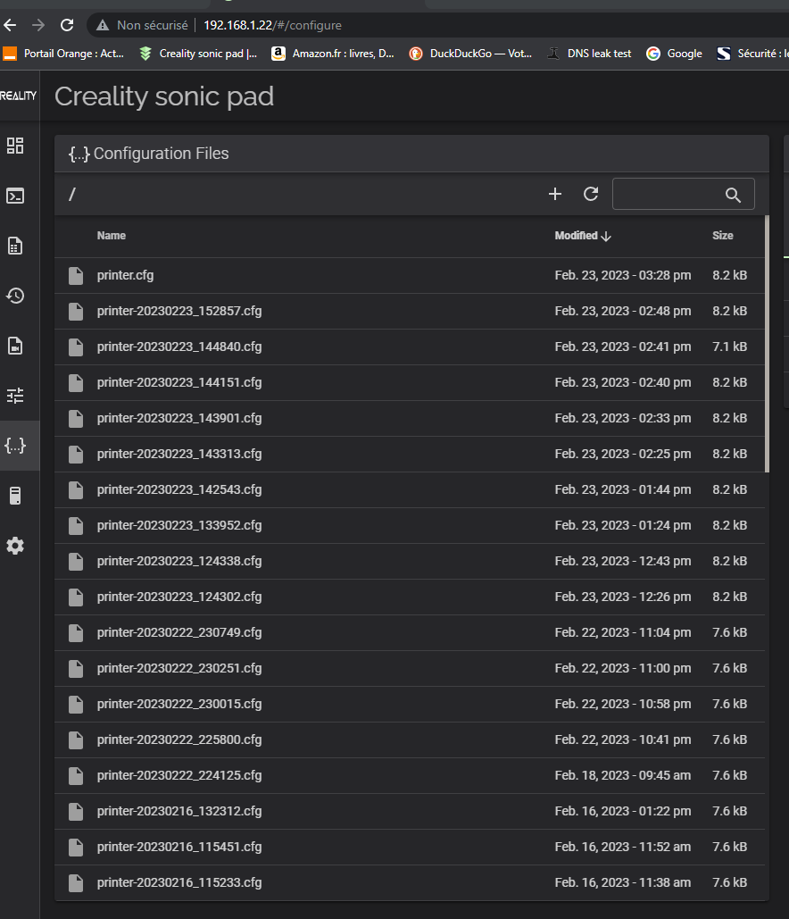Open printer-20230223_152857.cfg

(x=179, y=311)
